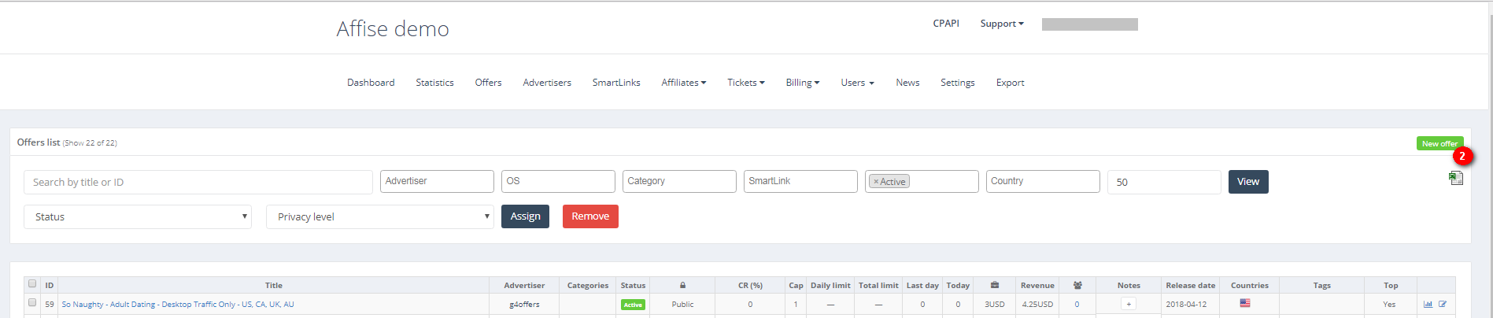Check the checkbox for offer 59
Image resolution: width=1493 pixels, height=318 pixels.
pyautogui.click(x=32, y=302)
